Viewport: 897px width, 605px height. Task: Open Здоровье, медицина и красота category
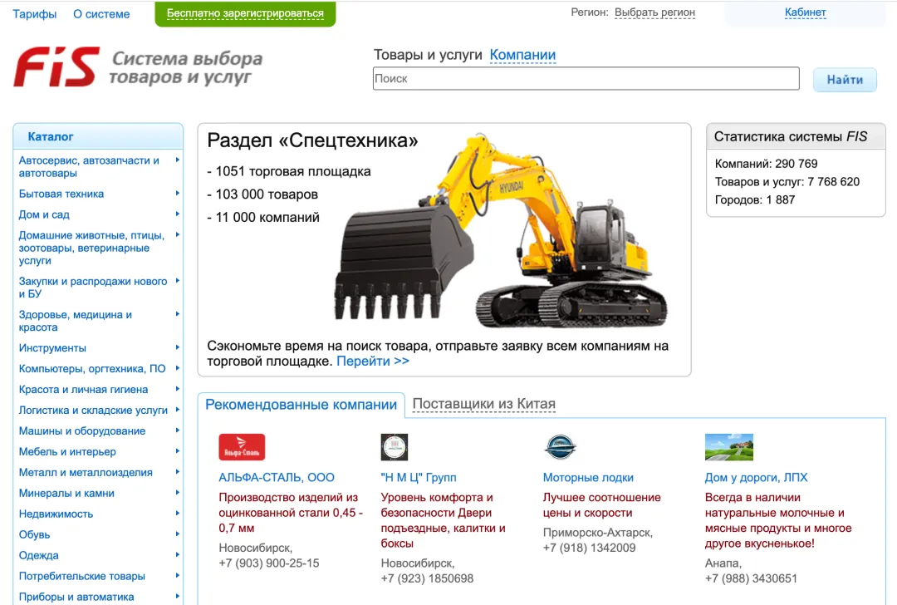pyautogui.click(x=76, y=321)
